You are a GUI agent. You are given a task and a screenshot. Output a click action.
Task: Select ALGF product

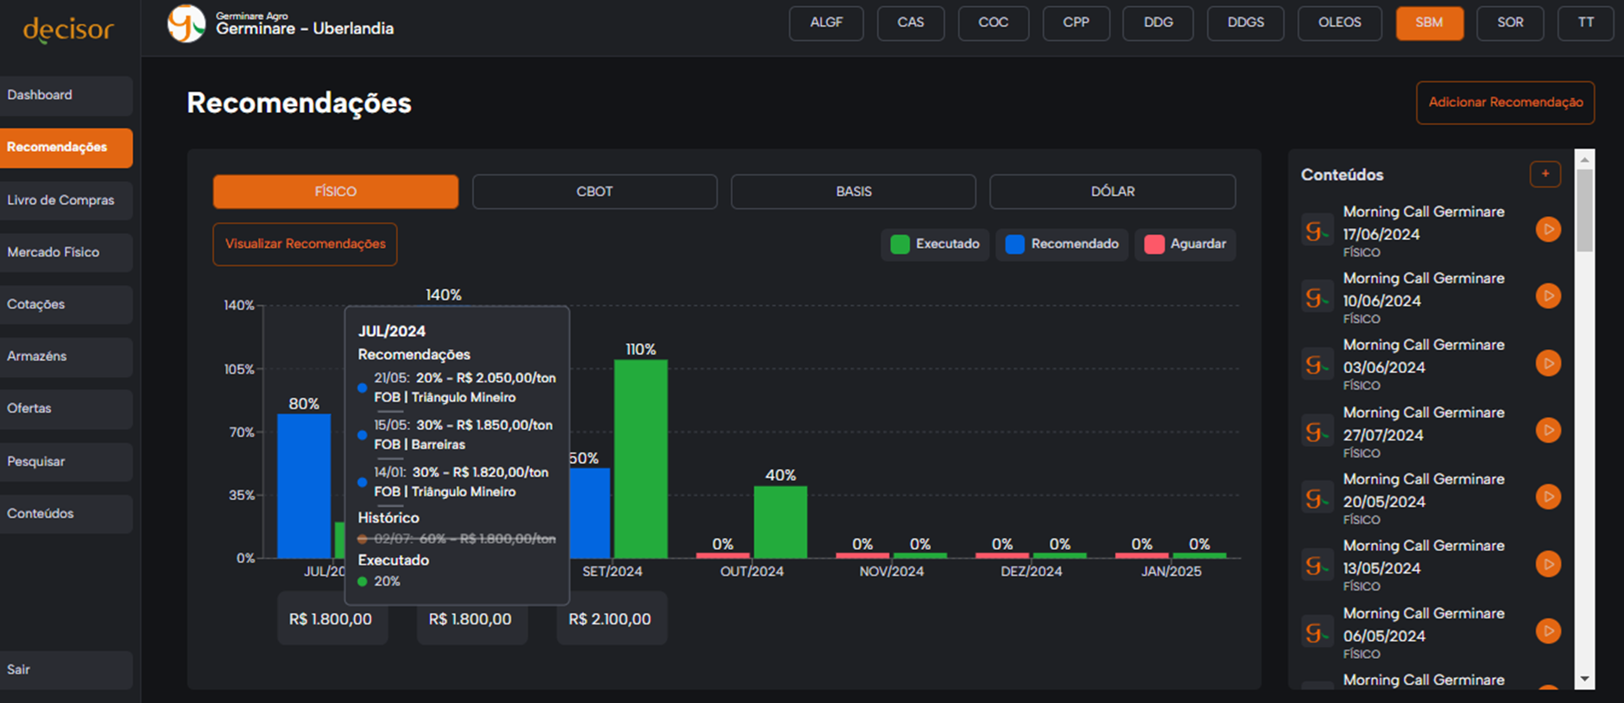coord(826,23)
